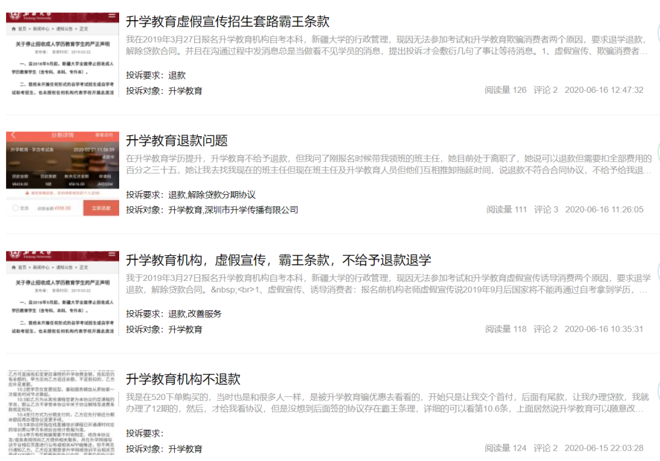This screenshot has height=461, width=660.
Task: Click 阅读量 111 count
Action: coord(507,209)
